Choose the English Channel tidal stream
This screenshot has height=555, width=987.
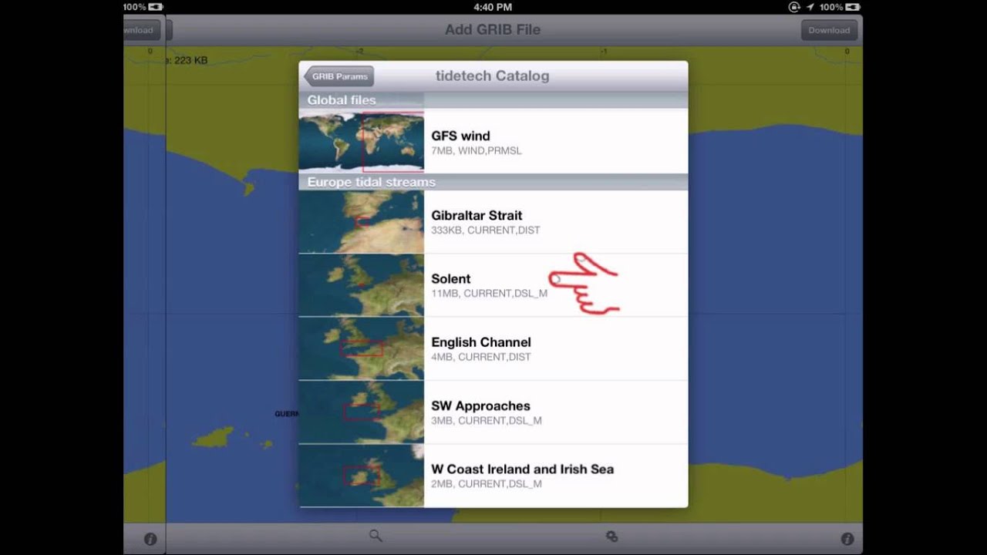(x=493, y=348)
